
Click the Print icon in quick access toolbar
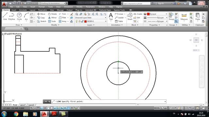point(25,3)
